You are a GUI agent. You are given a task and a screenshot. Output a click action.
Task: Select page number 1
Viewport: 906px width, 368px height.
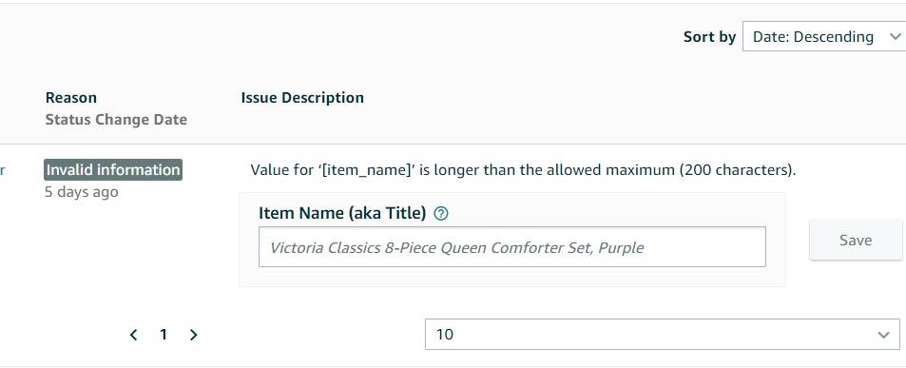164,335
